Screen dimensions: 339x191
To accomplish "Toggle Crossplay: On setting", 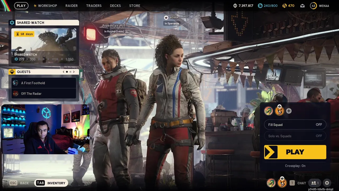I will (x=295, y=166).
